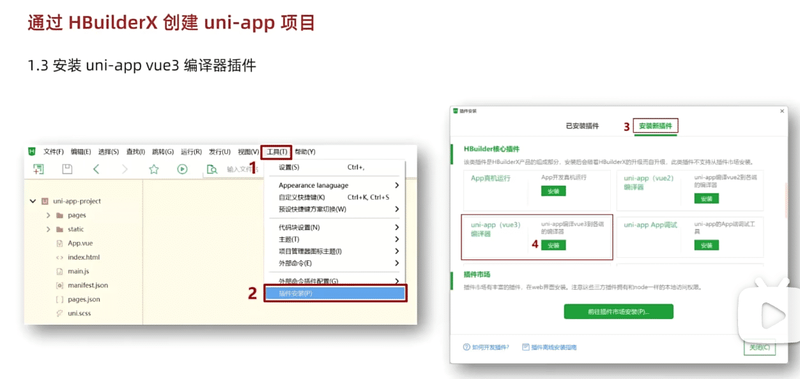
Task: Click the 输入文件名 search field
Action: (243, 170)
